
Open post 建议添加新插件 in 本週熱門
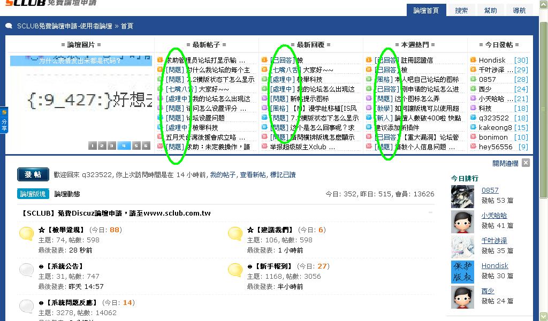[397, 127]
